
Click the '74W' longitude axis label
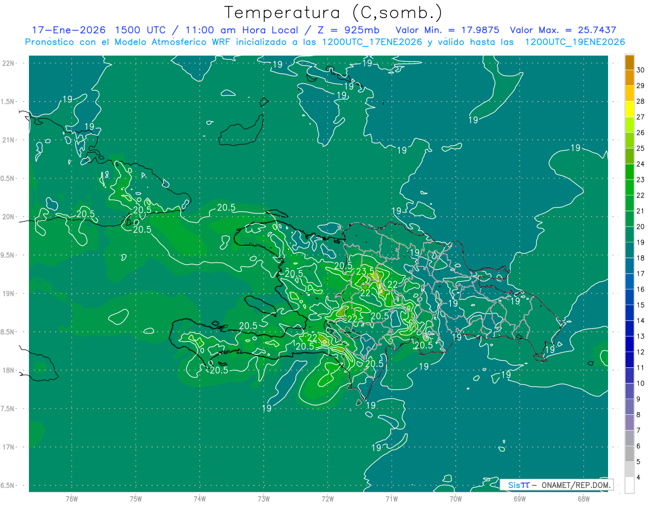click(199, 498)
